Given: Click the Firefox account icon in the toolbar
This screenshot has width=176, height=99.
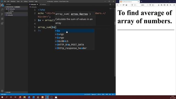Looking at the screenshot, I should click(167, 5).
